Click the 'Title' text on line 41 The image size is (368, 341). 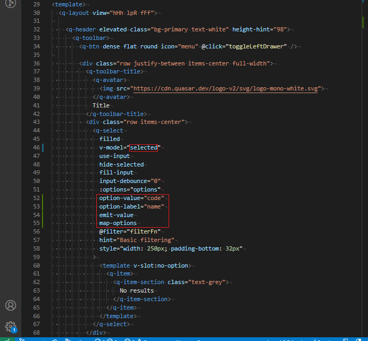point(101,105)
